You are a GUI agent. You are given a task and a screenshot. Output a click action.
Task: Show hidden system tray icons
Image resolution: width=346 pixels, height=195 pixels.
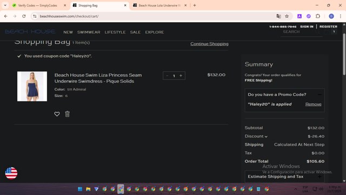(296, 189)
